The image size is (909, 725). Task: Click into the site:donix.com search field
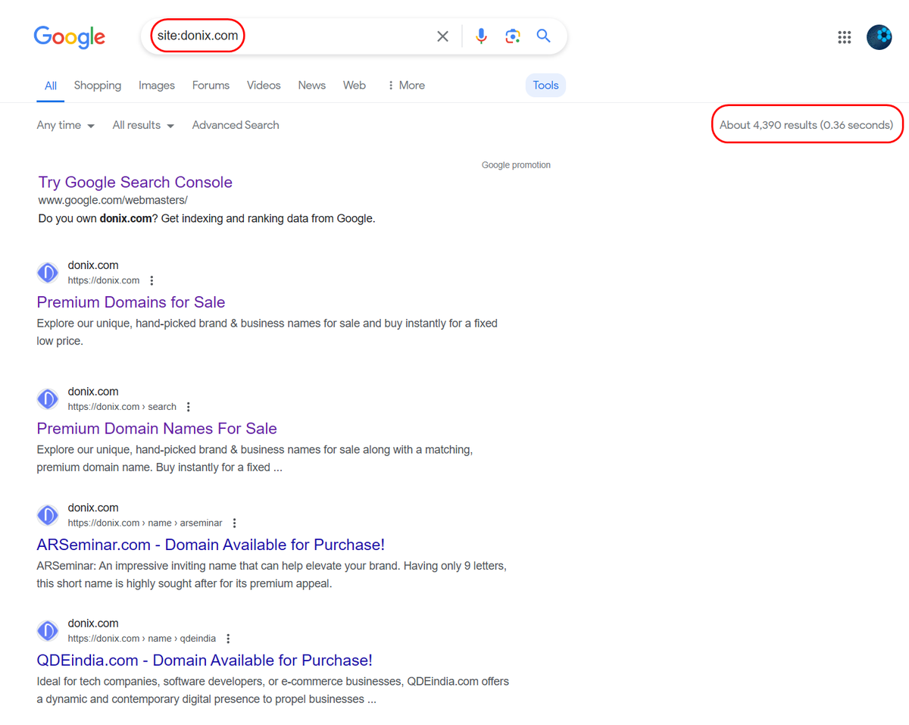click(x=288, y=36)
